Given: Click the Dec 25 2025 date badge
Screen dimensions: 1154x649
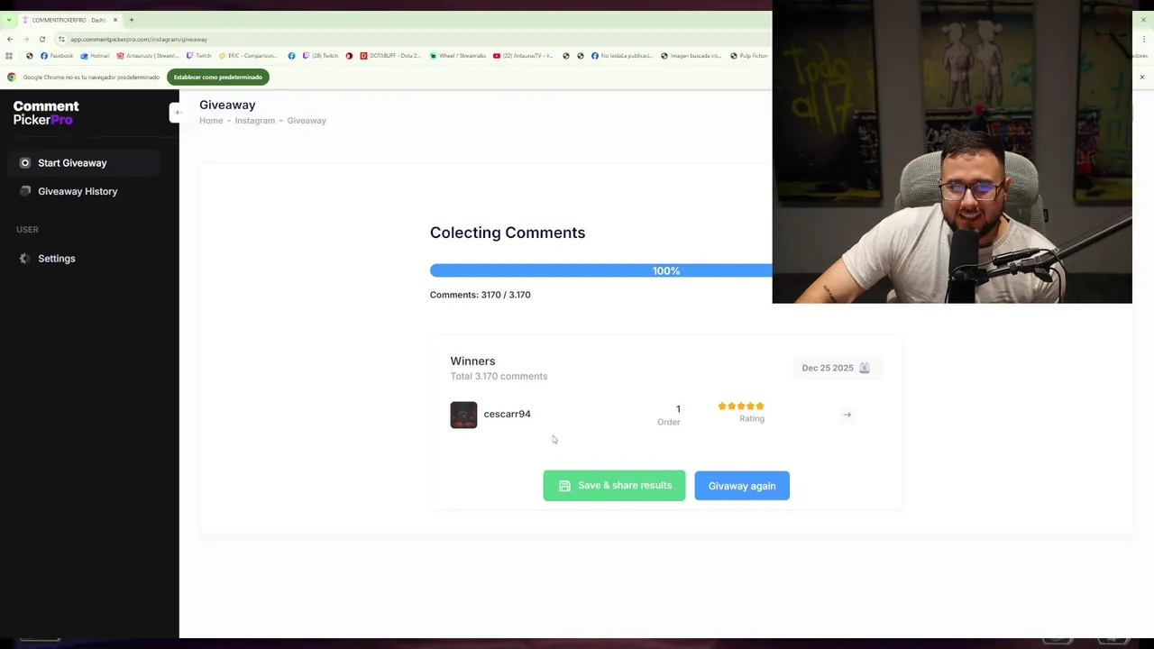Looking at the screenshot, I should pyautogui.click(x=836, y=368).
